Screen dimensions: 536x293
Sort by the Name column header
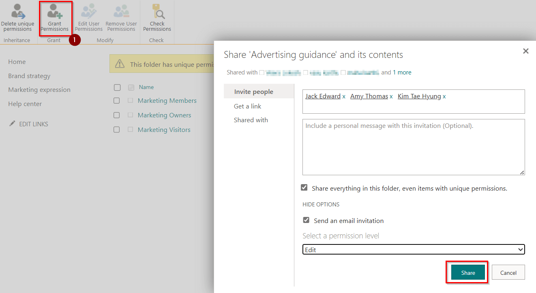pyautogui.click(x=146, y=87)
